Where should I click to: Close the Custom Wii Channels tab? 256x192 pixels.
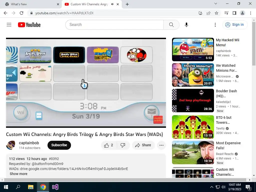[118, 4]
